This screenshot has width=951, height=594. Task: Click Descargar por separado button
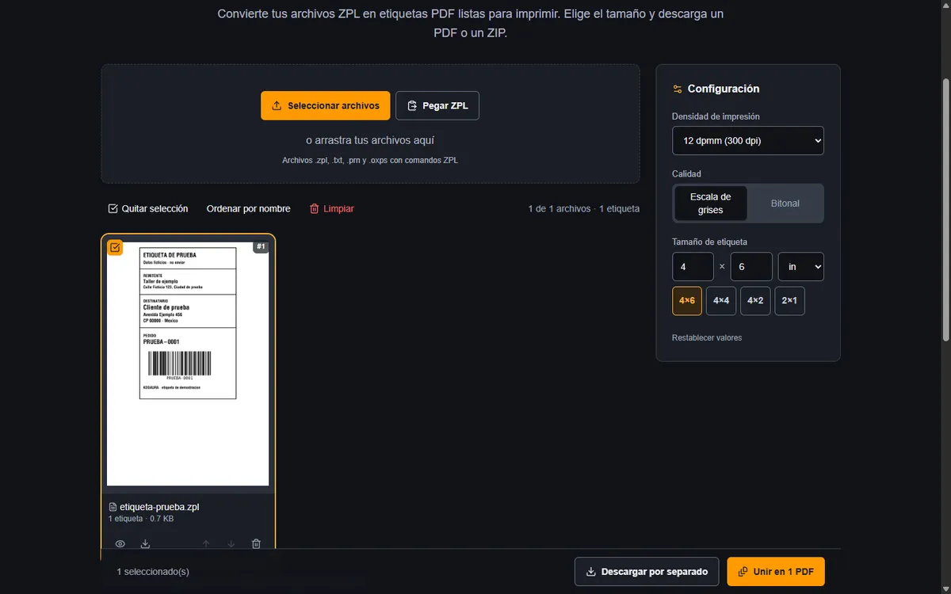(x=647, y=572)
